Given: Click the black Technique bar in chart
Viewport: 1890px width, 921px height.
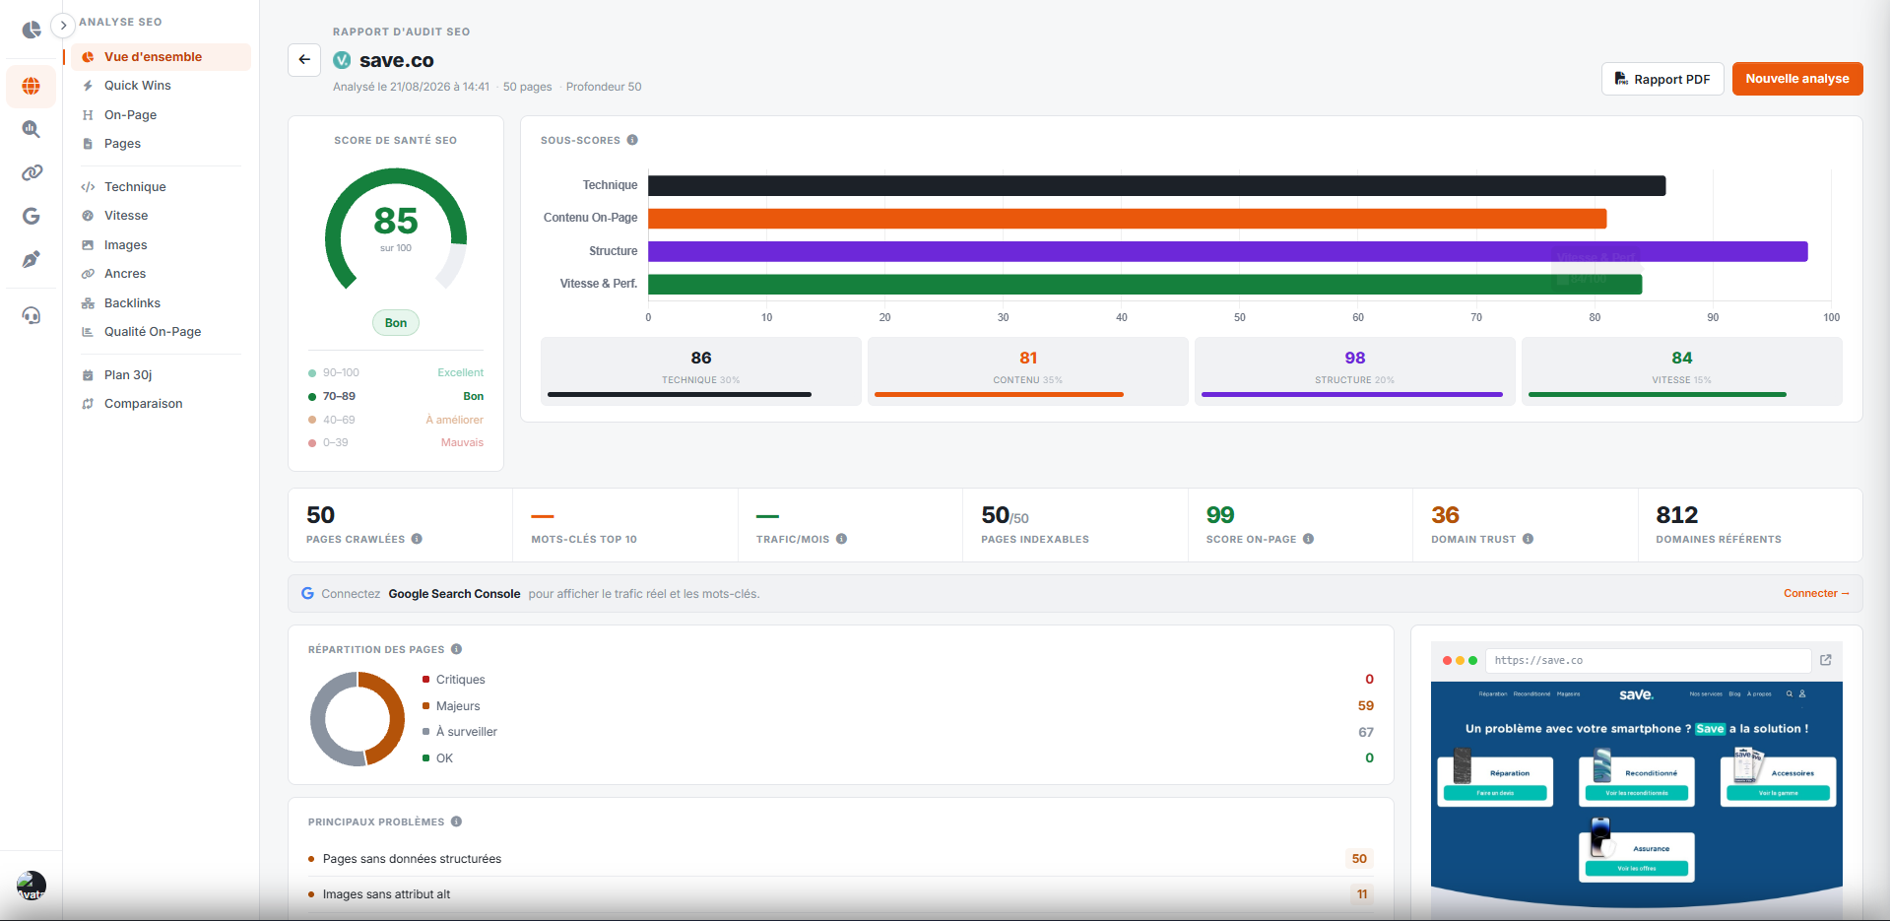Looking at the screenshot, I should point(1156,185).
